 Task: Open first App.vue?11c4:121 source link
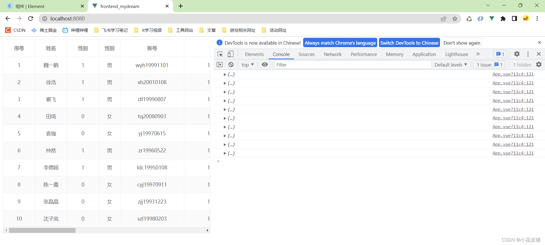(x=513, y=74)
